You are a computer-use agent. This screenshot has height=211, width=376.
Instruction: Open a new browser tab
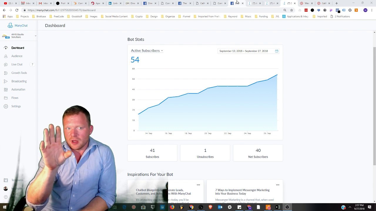click(337, 3)
